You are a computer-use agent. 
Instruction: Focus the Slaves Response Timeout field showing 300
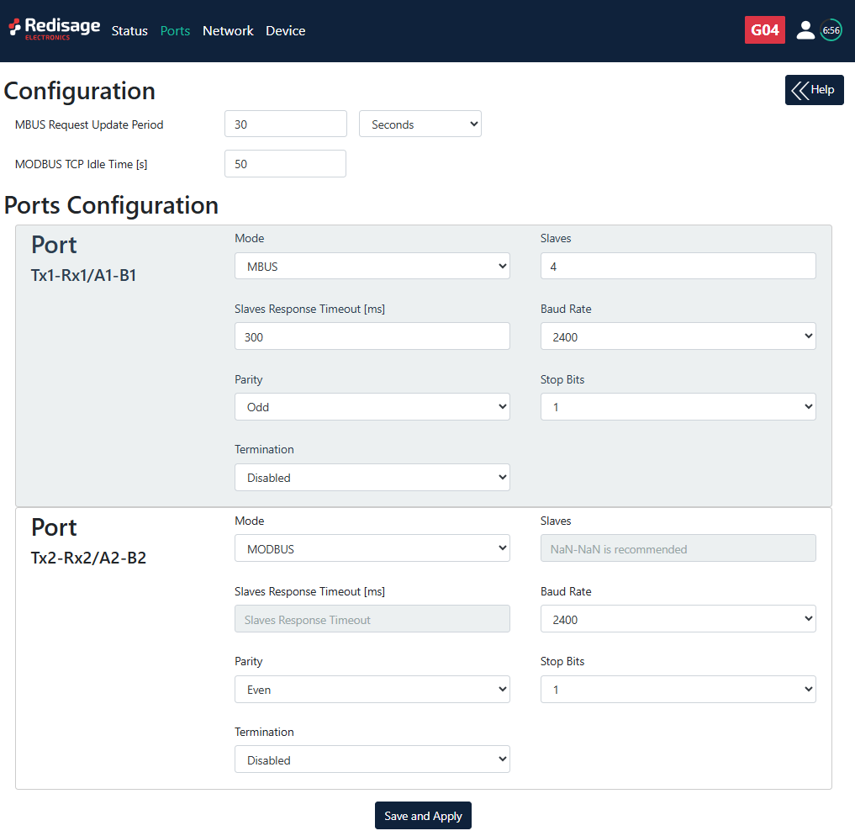coord(372,336)
